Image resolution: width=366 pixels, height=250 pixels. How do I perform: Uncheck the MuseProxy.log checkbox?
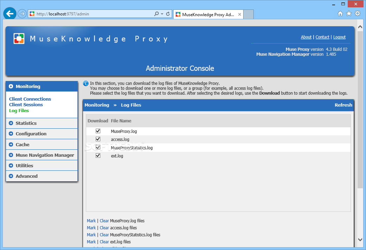point(98,131)
